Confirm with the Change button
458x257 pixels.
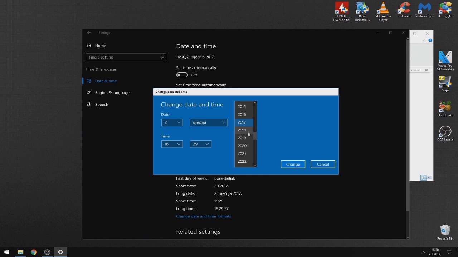point(293,164)
